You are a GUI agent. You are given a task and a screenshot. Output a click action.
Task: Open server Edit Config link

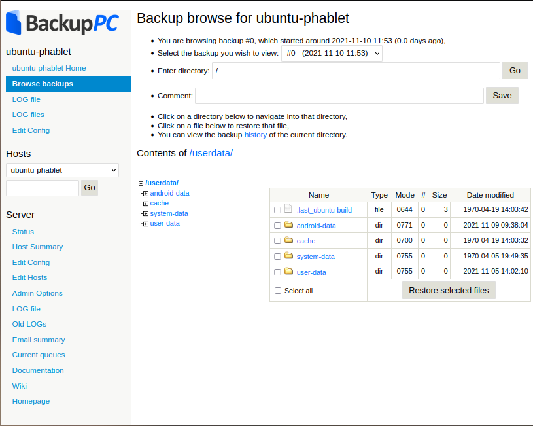click(31, 262)
